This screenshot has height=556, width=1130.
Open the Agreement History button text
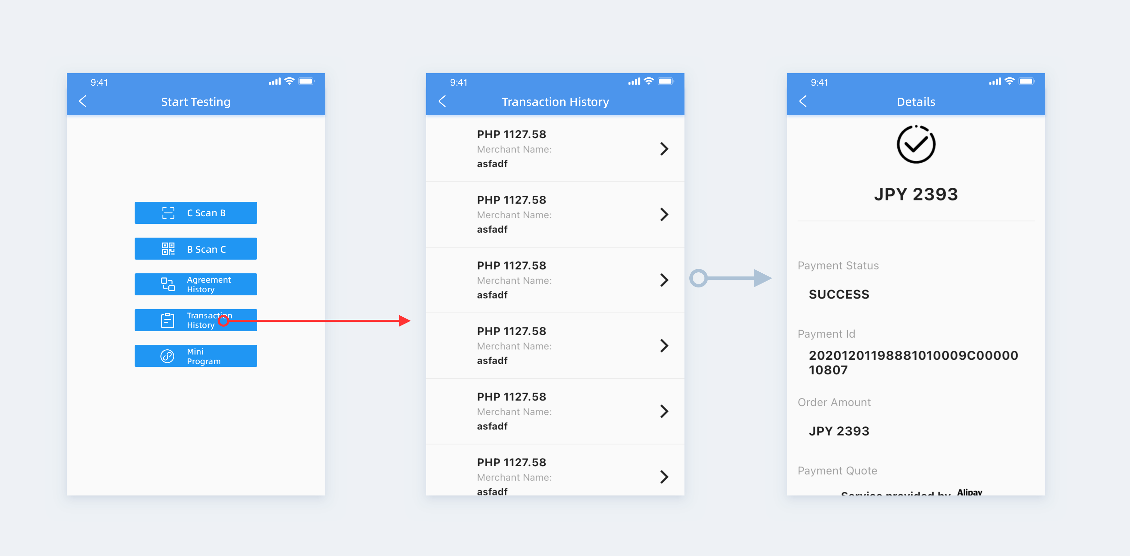[x=209, y=284]
